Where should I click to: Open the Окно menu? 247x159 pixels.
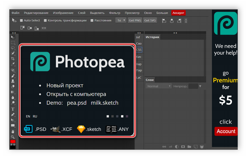coord(148,13)
